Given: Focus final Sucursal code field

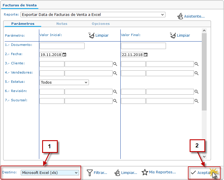Looking at the screenshot, I should 133,101.
